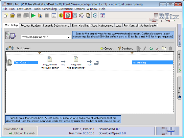The image size is (184, 138).
Task: Switch to the Run Control tab
Action: pos(131,26)
